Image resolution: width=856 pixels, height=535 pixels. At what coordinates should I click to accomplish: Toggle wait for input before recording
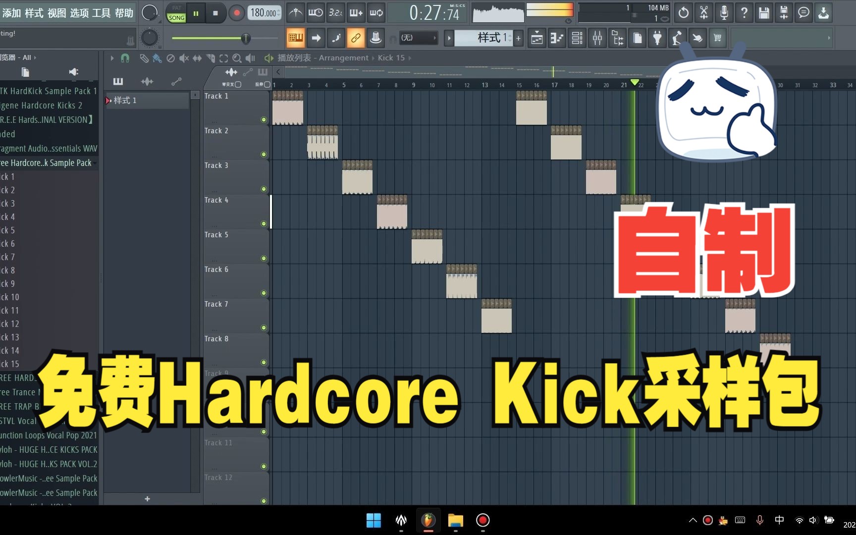point(316,13)
